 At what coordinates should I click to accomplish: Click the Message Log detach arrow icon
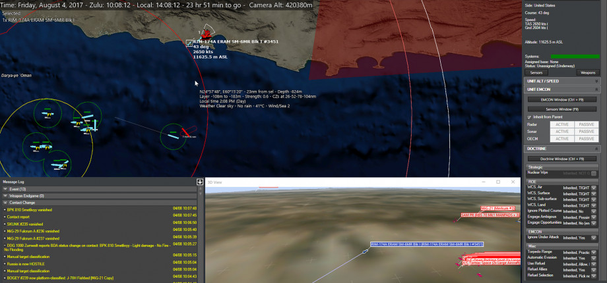(200, 182)
